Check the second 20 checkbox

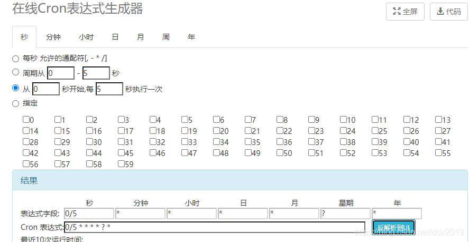tap(216, 131)
